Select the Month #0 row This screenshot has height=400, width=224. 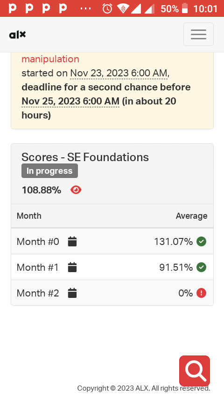[112, 241]
